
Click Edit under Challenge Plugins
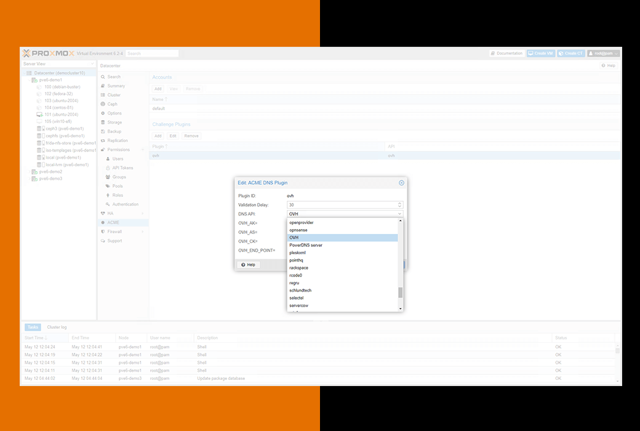tap(173, 136)
